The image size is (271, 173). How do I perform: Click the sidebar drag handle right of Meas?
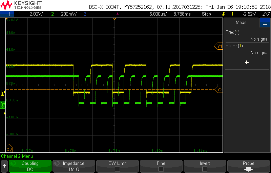coord(257,22)
